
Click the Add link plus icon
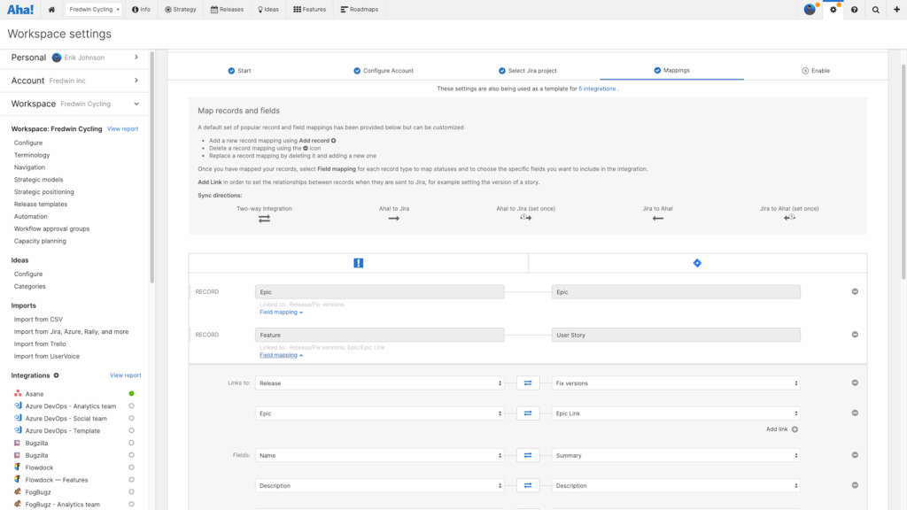point(795,429)
